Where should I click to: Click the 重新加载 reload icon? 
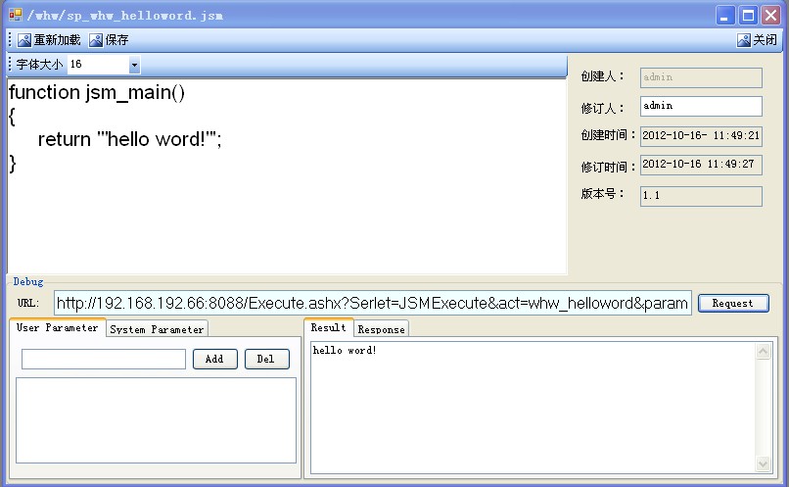pyautogui.click(x=24, y=40)
